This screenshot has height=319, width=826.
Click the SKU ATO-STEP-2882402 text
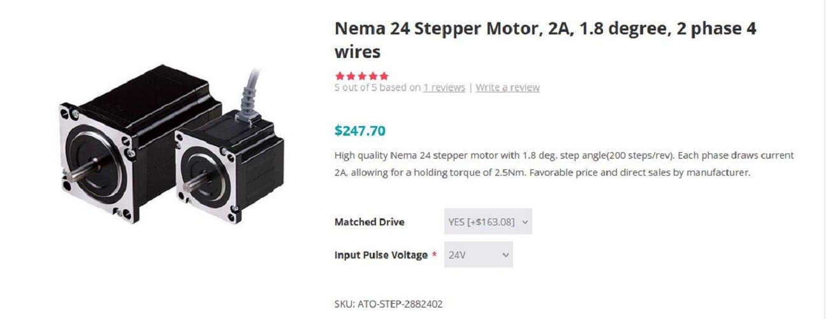click(388, 304)
